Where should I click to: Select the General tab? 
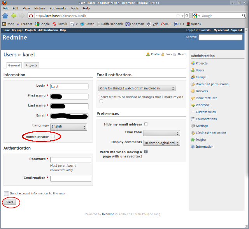point(14,65)
